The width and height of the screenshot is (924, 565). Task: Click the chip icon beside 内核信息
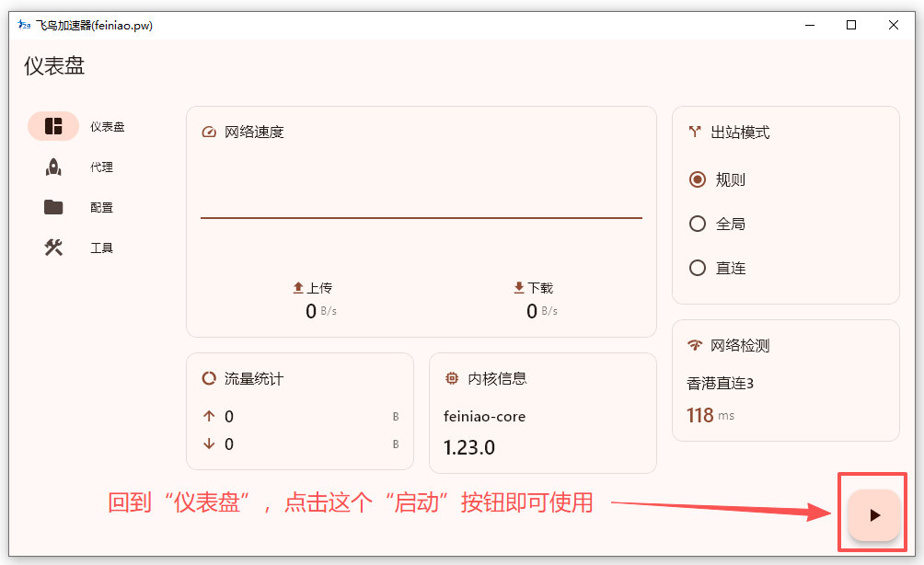click(451, 378)
